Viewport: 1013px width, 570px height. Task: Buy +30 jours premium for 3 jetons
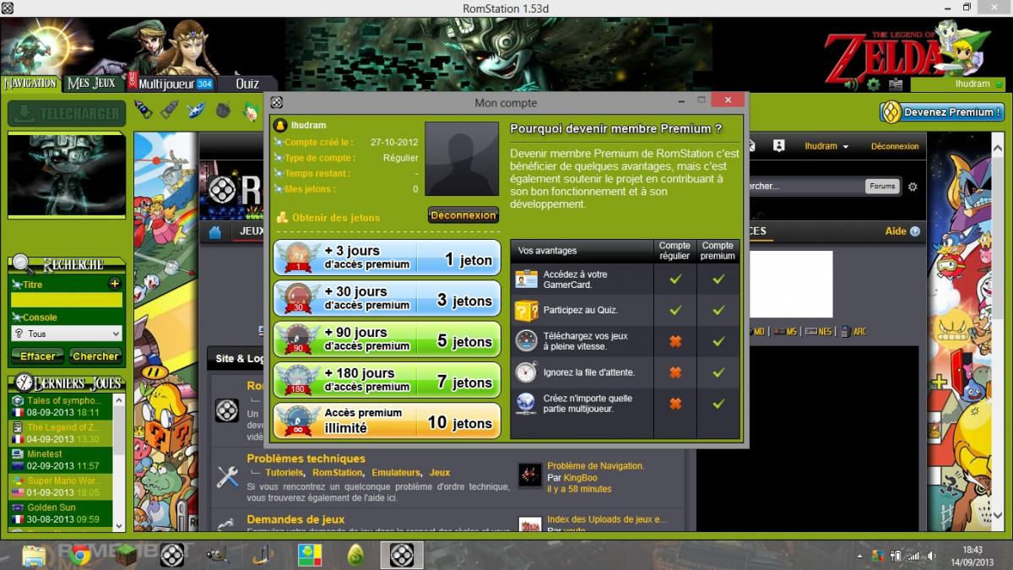(387, 298)
